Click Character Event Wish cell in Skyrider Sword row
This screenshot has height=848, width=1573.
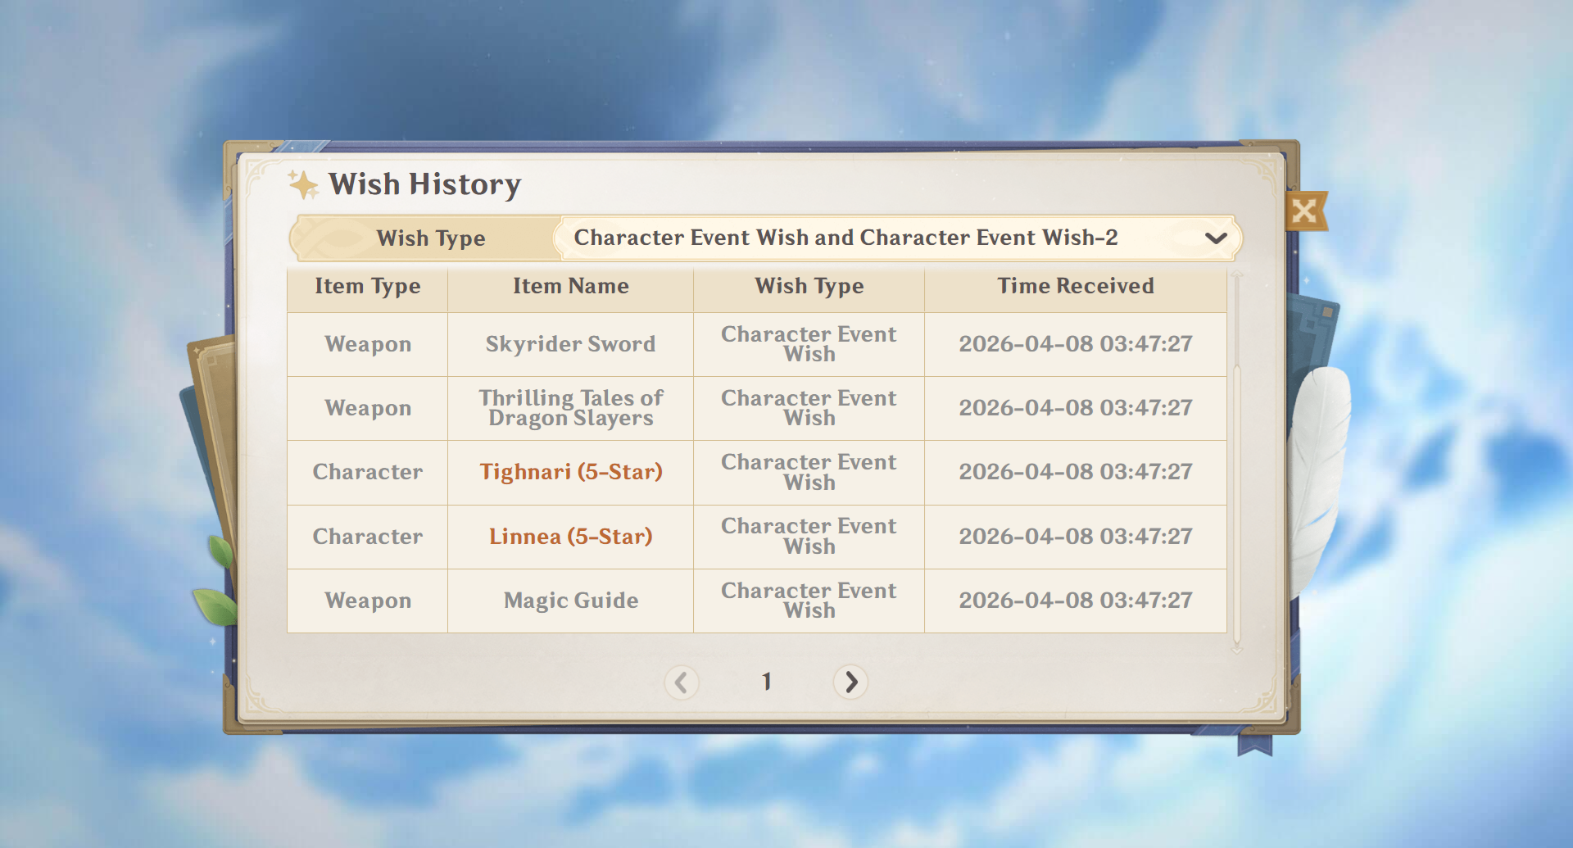tap(809, 344)
